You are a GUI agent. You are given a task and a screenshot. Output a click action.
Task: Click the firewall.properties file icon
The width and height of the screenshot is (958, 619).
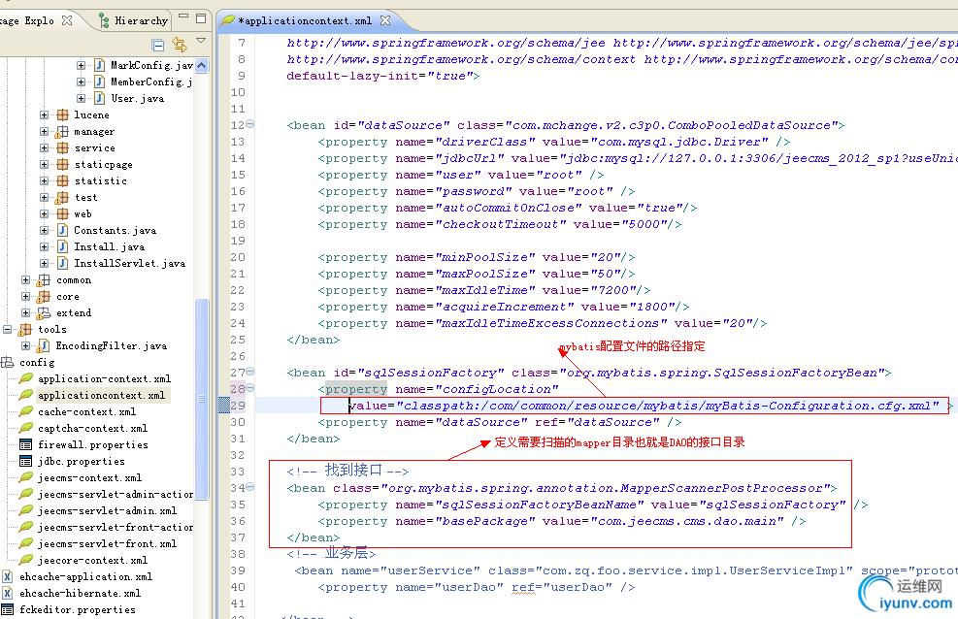[25, 444]
